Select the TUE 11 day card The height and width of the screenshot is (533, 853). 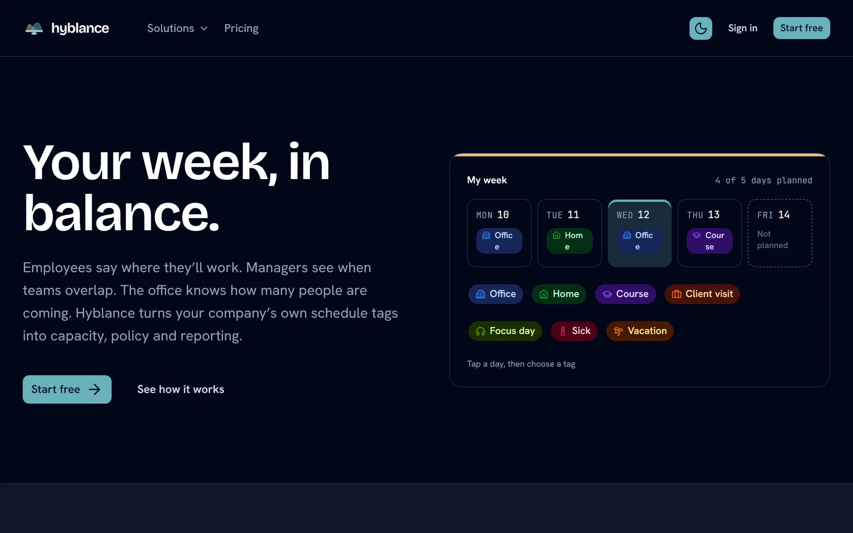point(569,233)
